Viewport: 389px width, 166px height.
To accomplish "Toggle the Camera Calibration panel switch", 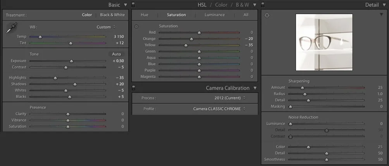I will pos(133,88).
